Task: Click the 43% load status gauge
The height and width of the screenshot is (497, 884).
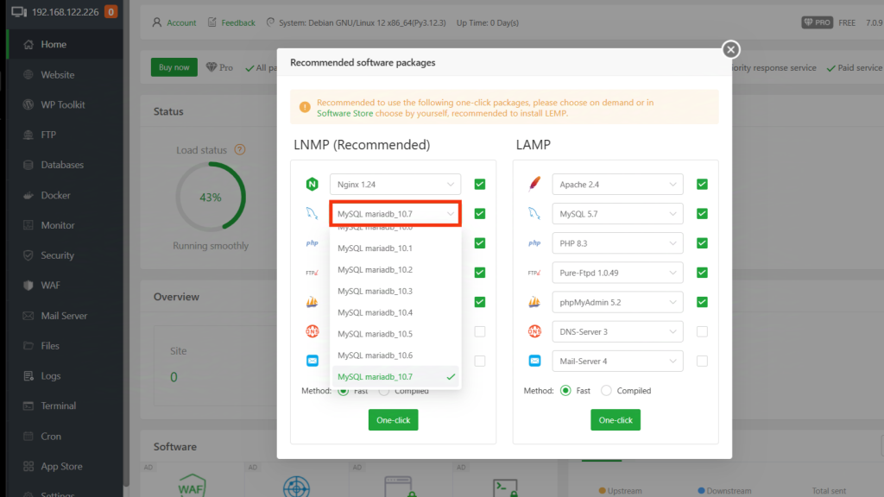Action: click(x=211, y=197)
